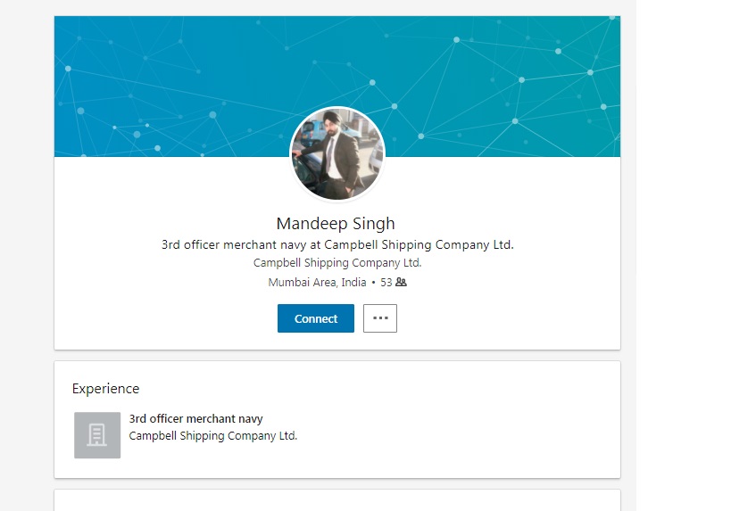
Task: Open Campbell Shipping Company Ltd. in Experience
Action: tap(213, 436)
